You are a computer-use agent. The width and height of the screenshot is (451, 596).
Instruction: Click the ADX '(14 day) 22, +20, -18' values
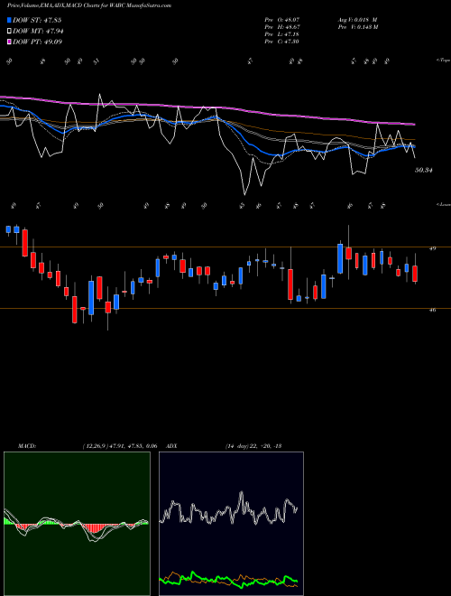click(253, 446)
